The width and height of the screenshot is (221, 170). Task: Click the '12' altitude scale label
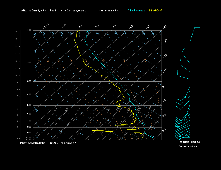coord(16,61)
